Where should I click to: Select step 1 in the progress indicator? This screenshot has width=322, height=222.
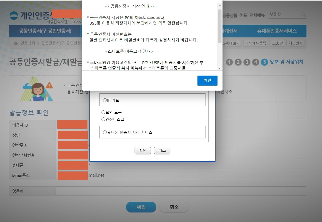[229, 62]
